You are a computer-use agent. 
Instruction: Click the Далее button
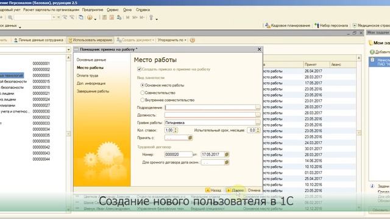point(235,190)
